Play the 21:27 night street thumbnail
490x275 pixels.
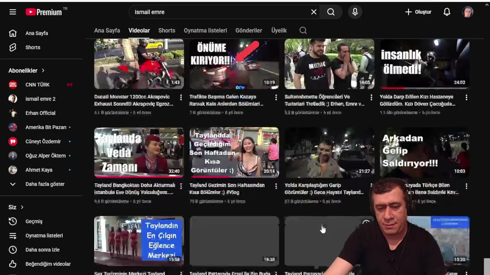pyautogui.click(x=329, y=152)
